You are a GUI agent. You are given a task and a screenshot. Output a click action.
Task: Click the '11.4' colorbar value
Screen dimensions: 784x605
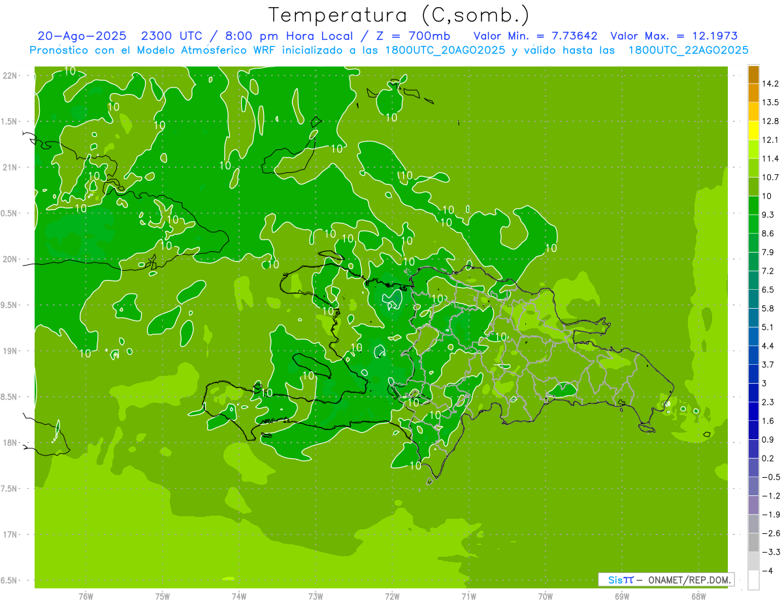pyautogui.click(x=770, y=159)
